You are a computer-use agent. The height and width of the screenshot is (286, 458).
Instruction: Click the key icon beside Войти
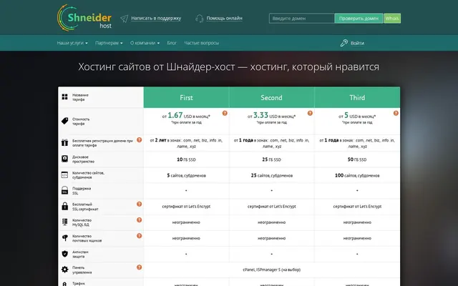[x=343, y=43]
